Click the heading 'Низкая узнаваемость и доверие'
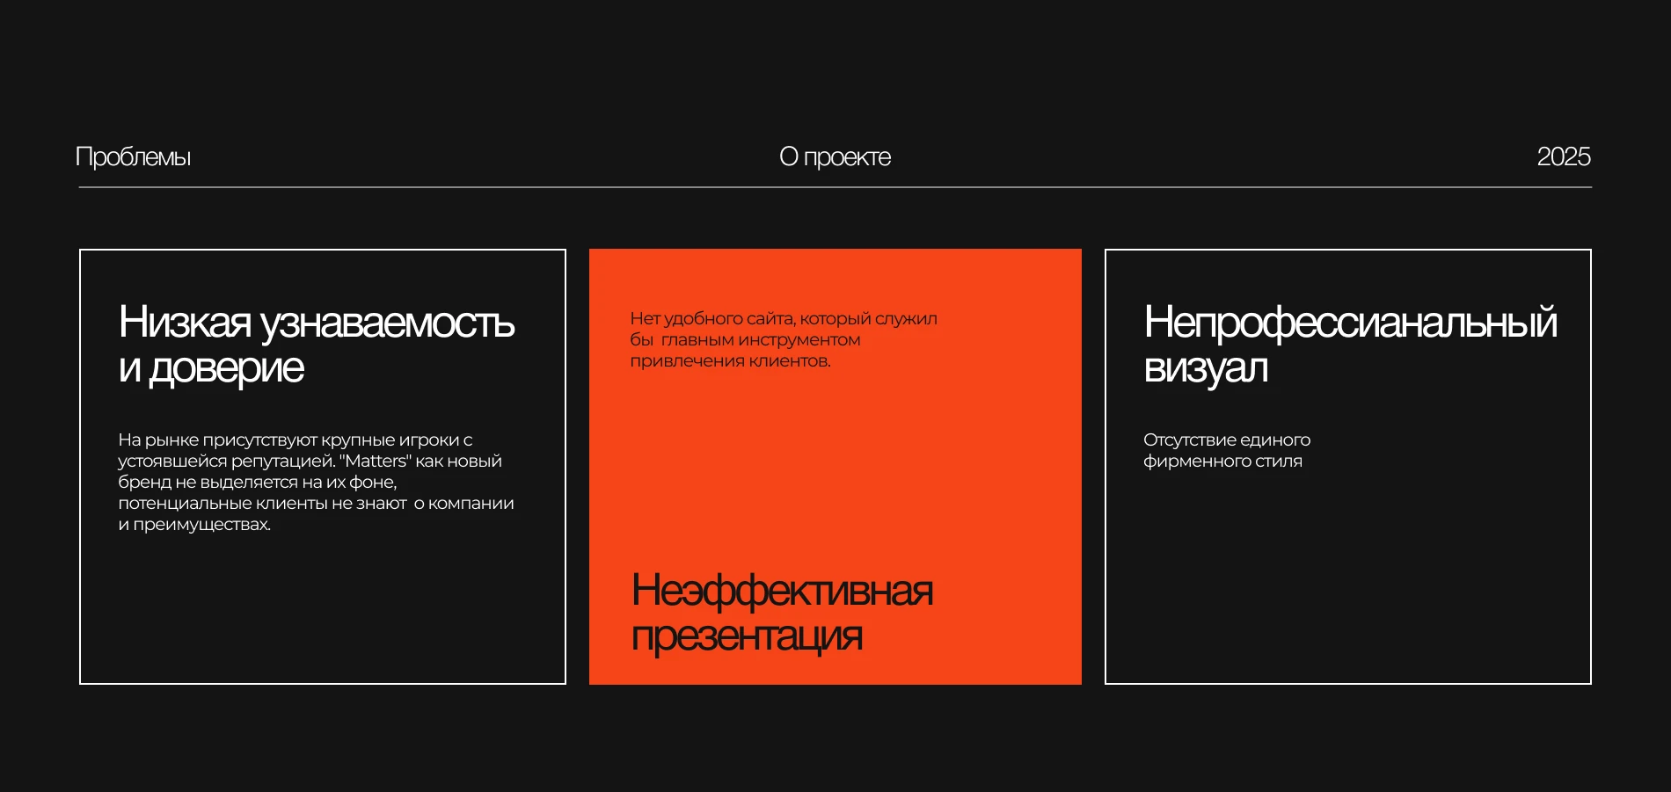The height and width of the screenshot is (792, 1671). pyautogui.click(x=317, y=345)
